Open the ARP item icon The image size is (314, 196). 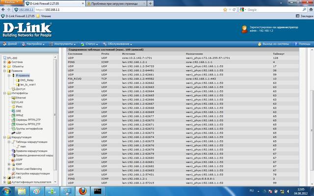click(13, 133)
